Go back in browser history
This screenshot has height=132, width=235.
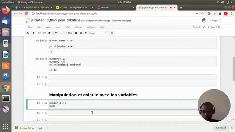pos(15,14)
